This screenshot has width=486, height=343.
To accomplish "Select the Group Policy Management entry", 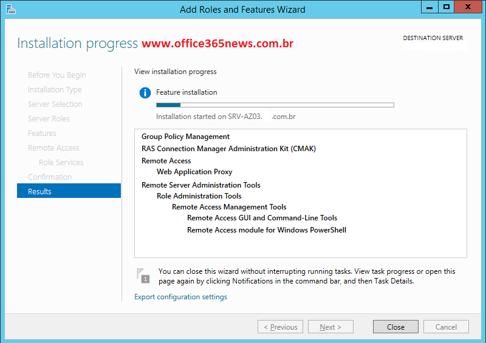I will 185,137.
